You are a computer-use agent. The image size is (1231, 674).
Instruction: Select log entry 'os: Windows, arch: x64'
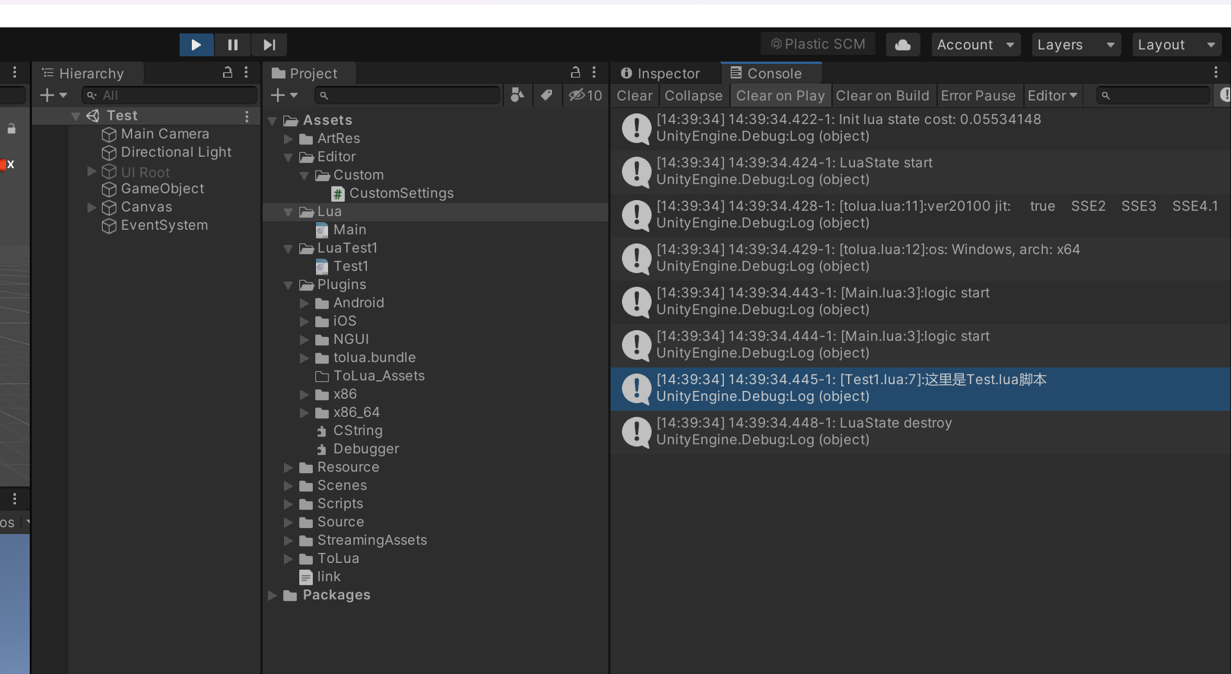[x=920, y=258]
